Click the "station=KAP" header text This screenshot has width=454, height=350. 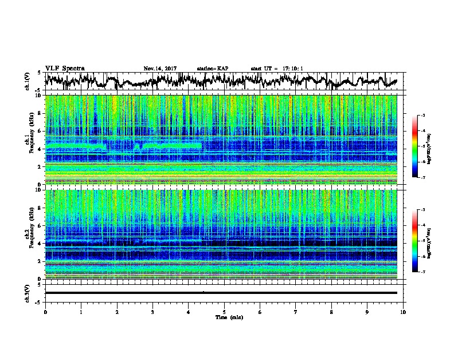point(213,69)
